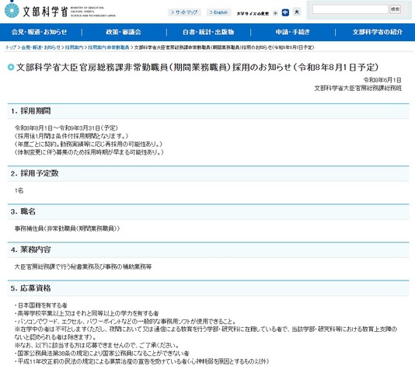Click the heading 2. 採用予定数
This screenshot has height=373, width=415.
pos(35,173)
